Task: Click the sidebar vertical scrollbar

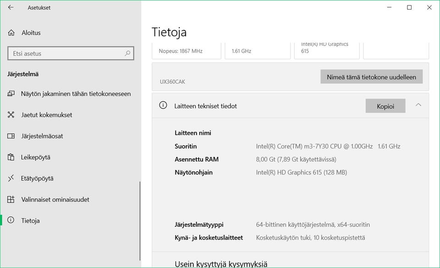Action: 140,220
